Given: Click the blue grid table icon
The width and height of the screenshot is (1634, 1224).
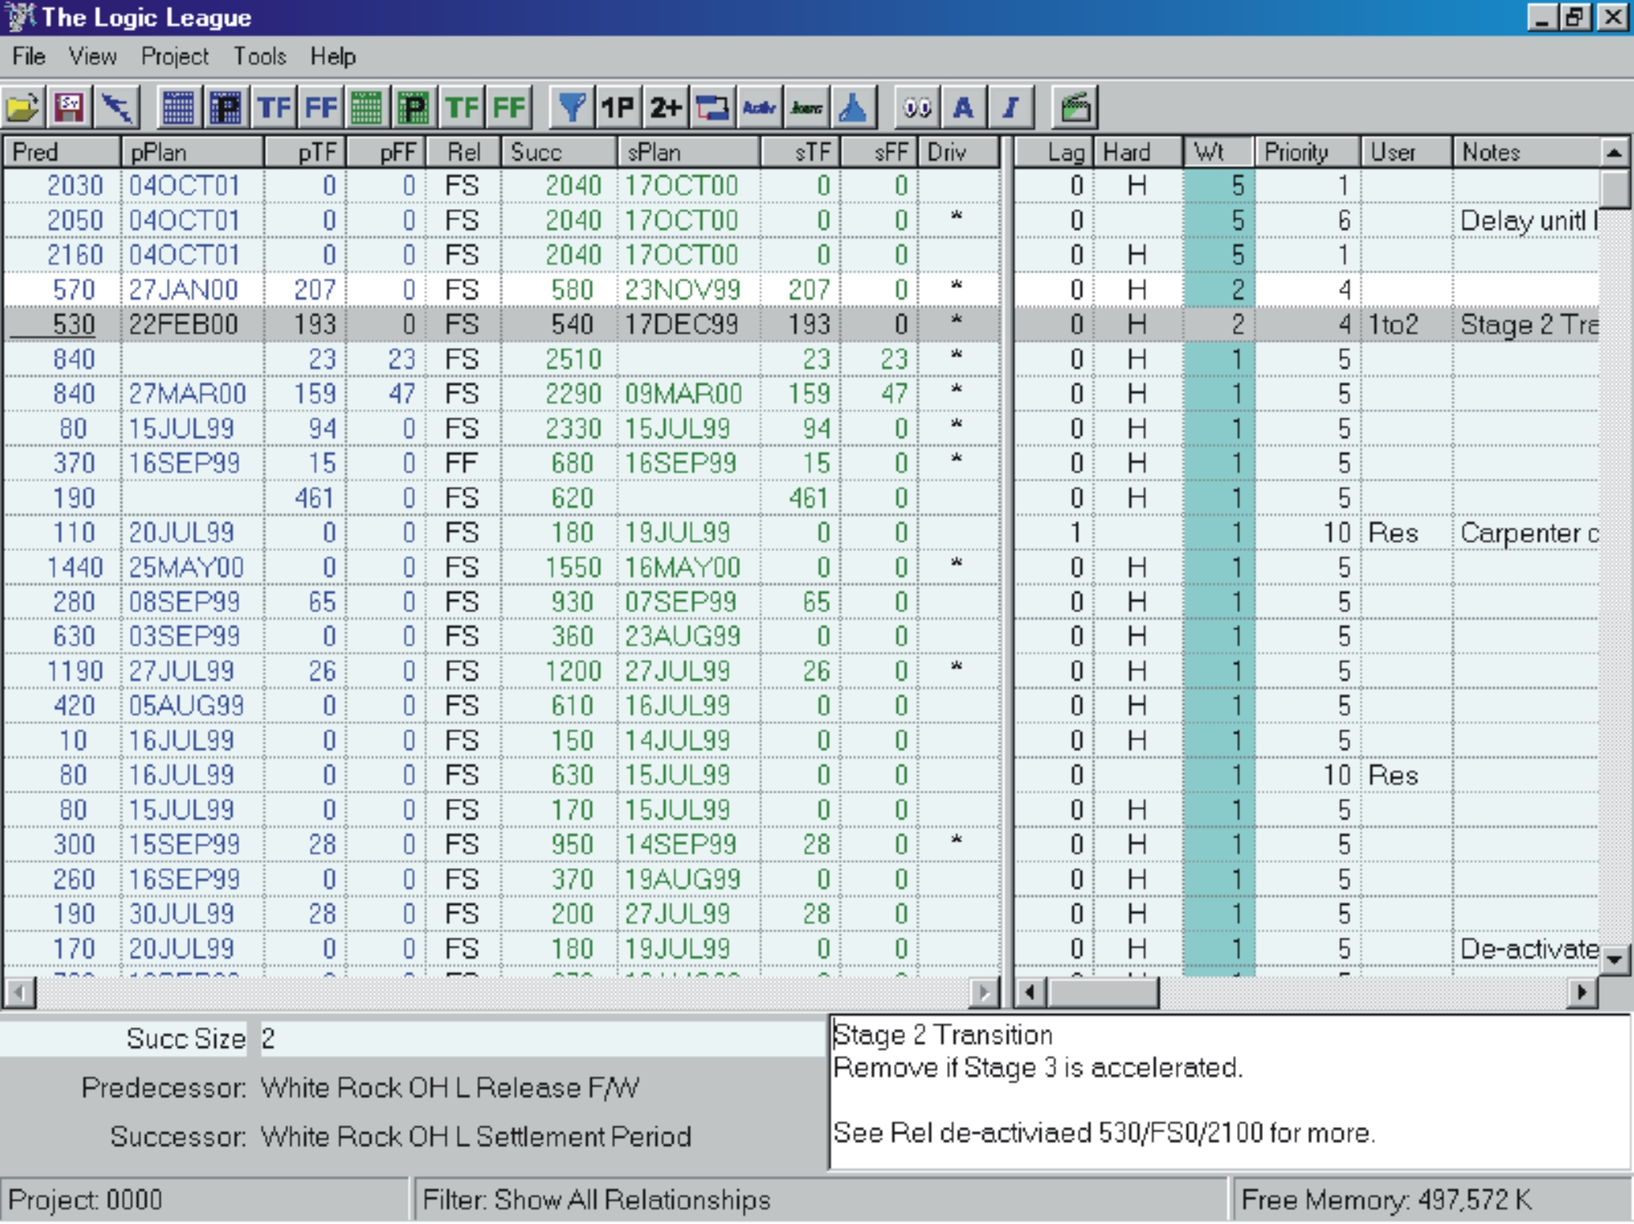Looking at the screenshot, I should pos(178,107).
